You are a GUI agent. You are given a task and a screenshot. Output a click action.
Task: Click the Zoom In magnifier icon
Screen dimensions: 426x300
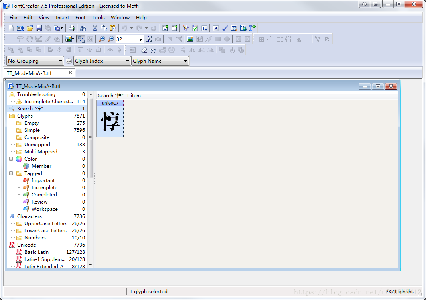[x=102, y=39]
